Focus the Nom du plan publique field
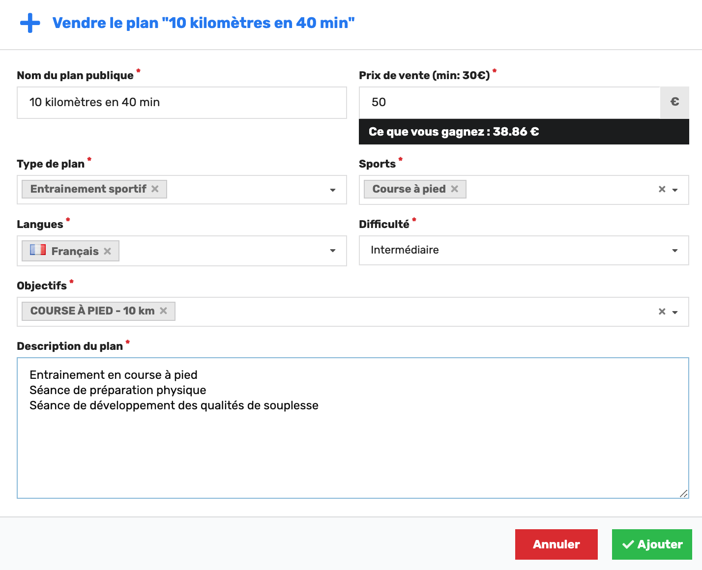This screenshot has height=570, width=702. (182, 103)
